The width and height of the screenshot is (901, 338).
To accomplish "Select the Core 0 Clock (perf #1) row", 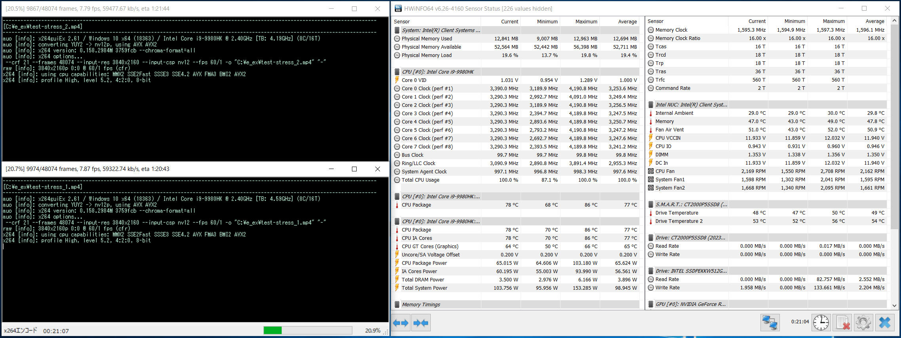I will click(515, 88).
